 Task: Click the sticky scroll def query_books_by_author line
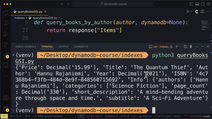tap(111, 22)
